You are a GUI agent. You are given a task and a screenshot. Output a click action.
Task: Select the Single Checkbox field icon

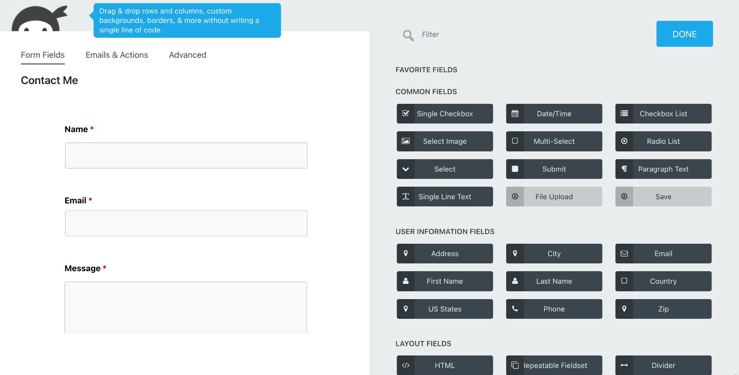[406, 113]
